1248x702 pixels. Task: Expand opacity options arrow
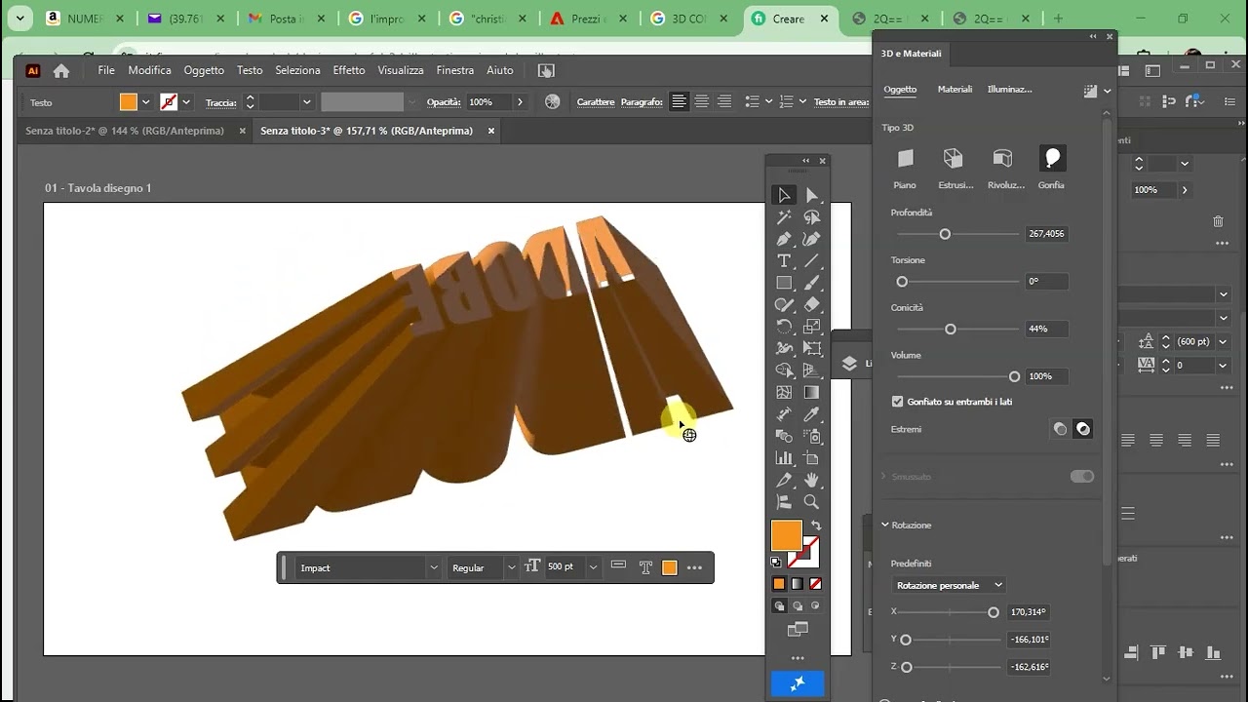tap(520, 101)
